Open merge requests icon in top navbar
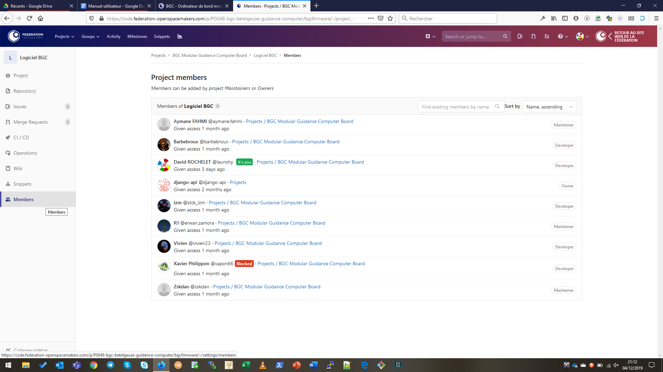Image resolution: width=663 pixels, height=372 pixels. pos(533,37)
